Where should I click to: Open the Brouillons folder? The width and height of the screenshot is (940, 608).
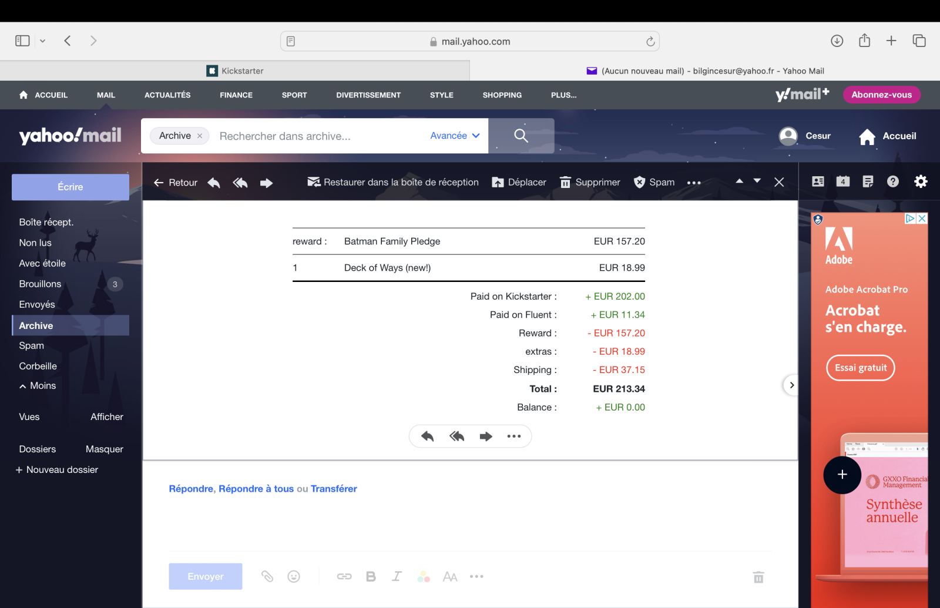[x=40, y=284]
